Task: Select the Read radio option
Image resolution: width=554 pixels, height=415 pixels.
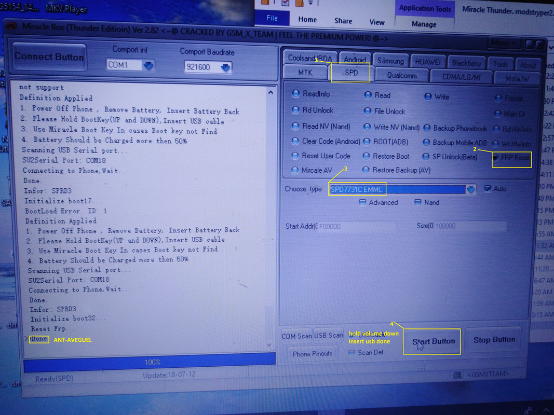Action: coord(377,95)
